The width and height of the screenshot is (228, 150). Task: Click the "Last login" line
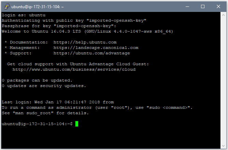(58, 102)
